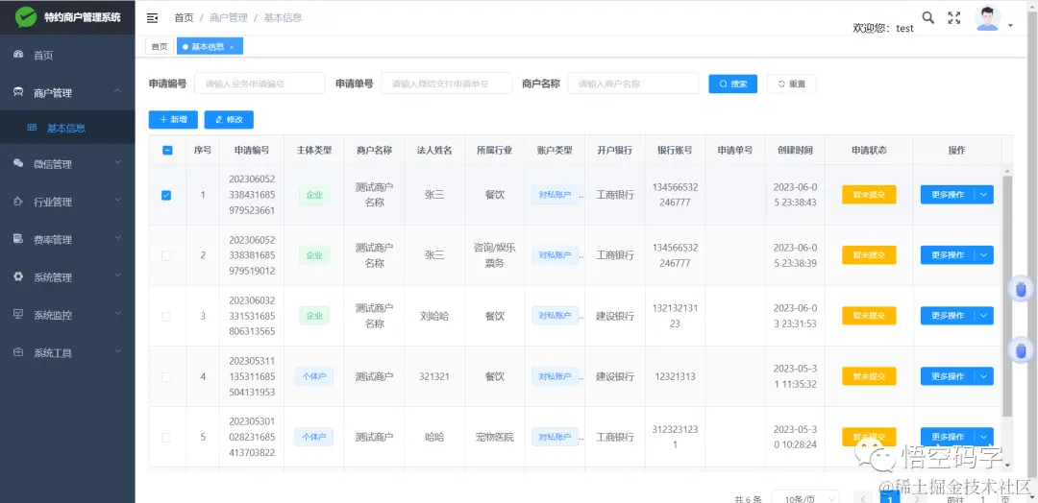Click the 刘哈哈 legal name cell
Screen dimensions: 1038x503
click(x=435, y=316)
